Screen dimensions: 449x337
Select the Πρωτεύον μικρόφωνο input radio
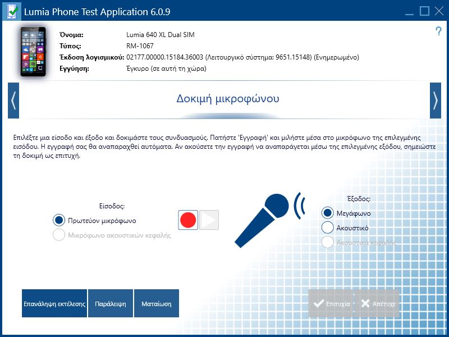click(59, 220)
